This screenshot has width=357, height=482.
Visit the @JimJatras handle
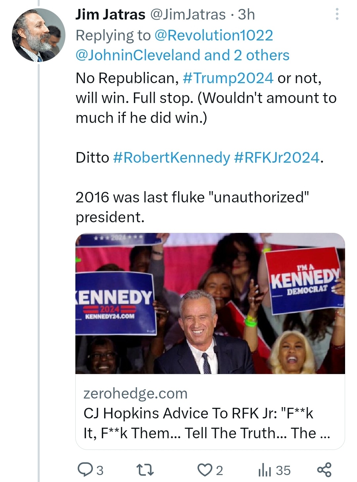pyautogui.click(x=188, y=15)
